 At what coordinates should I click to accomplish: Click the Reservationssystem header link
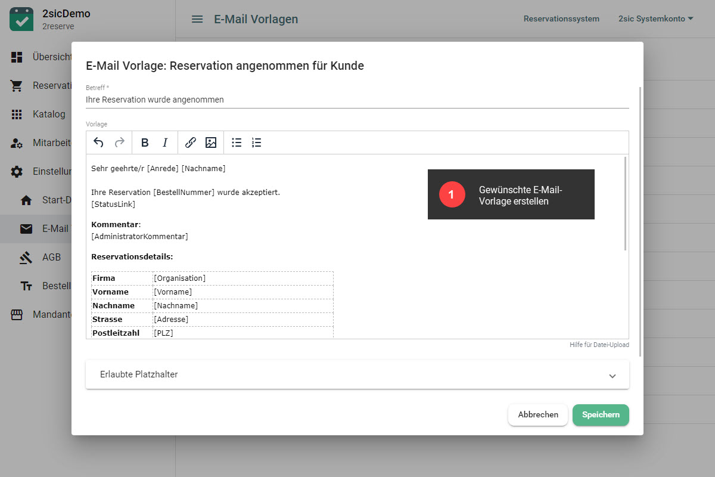pos(561,19)
